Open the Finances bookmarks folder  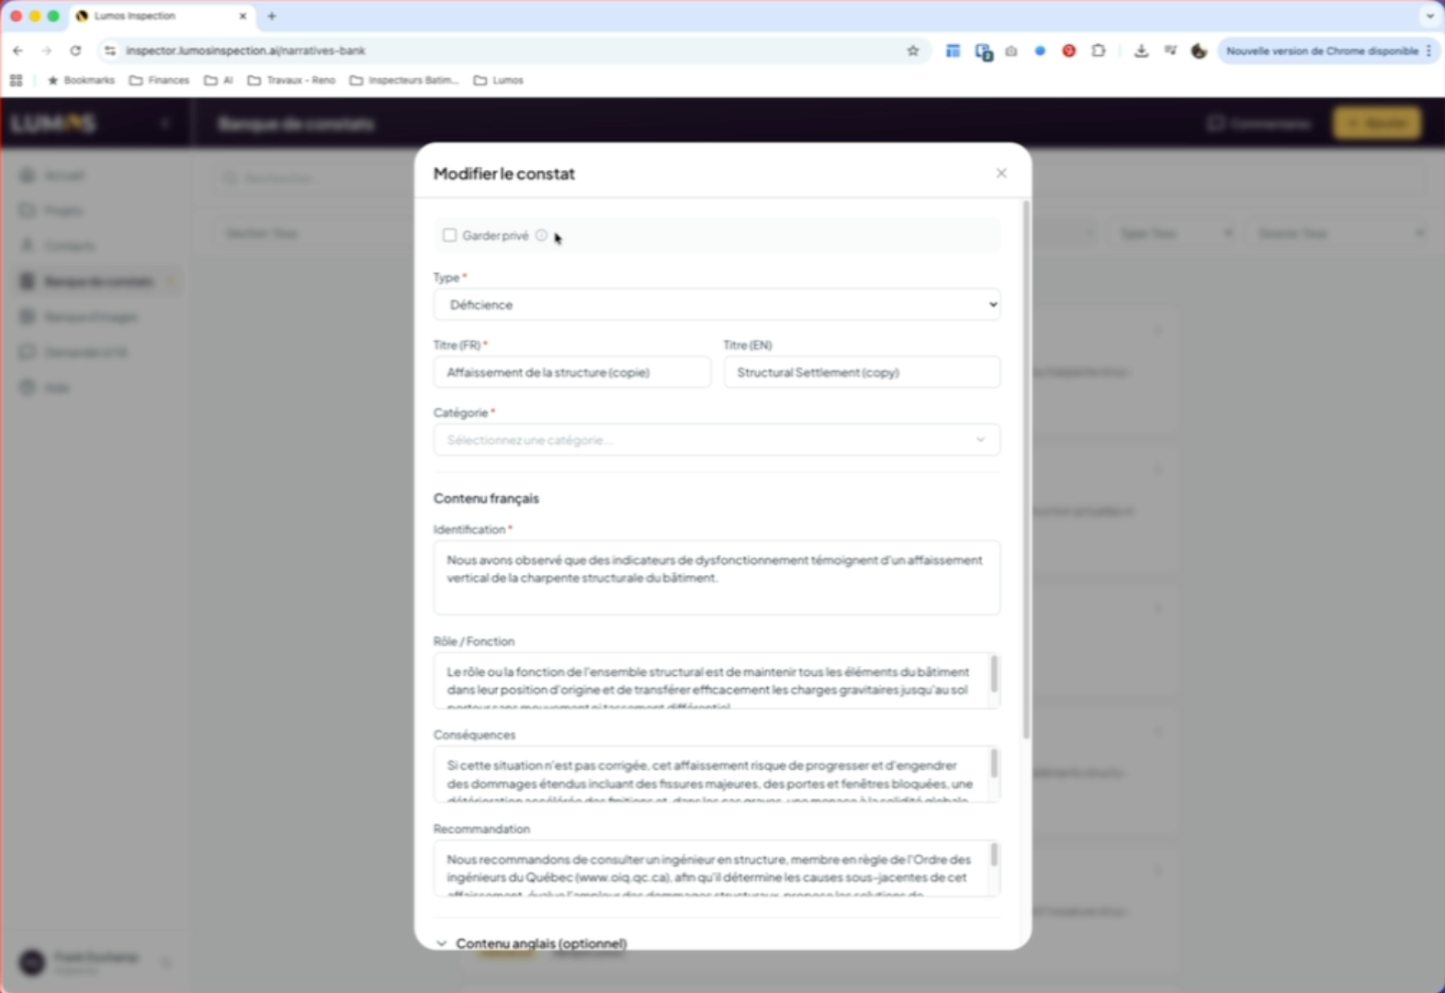160,80
